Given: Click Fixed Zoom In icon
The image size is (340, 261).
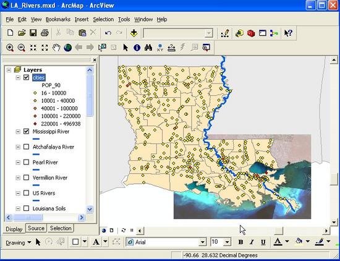Looking at the screenshot, I should pos(33,48).
